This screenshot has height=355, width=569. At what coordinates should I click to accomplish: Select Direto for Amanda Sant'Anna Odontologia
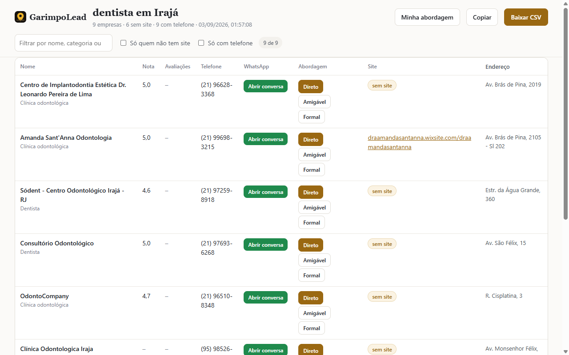pyautogui.click(x=311, y=139)
